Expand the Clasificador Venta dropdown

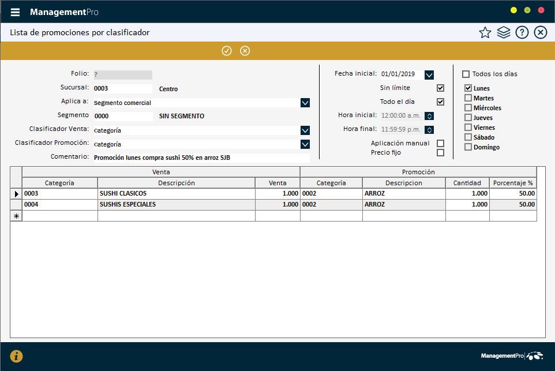pos(305,130)
